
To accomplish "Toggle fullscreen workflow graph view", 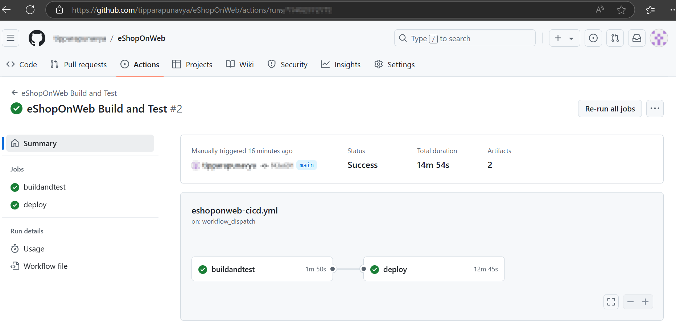I will coord(611,302).
